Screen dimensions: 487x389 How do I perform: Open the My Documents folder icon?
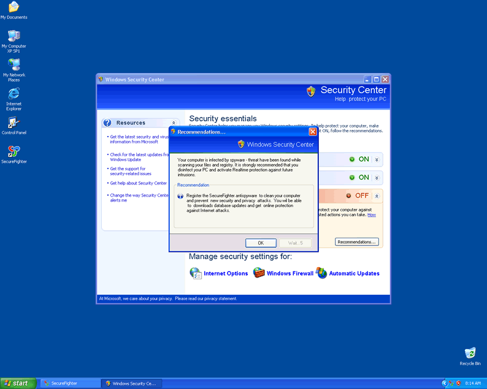[x=13, y=8]
